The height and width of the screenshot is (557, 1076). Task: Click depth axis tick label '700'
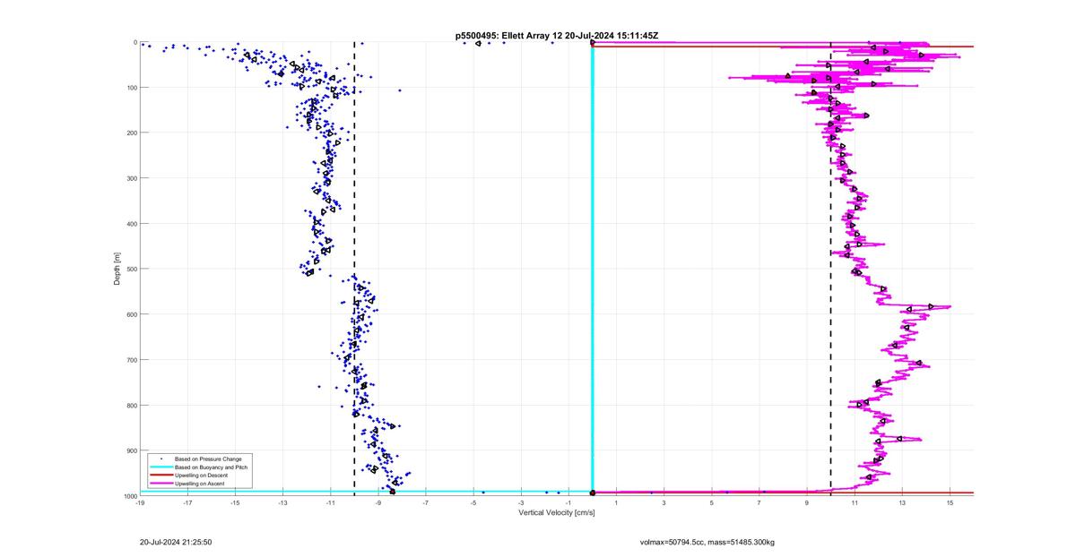coord(131,359)
